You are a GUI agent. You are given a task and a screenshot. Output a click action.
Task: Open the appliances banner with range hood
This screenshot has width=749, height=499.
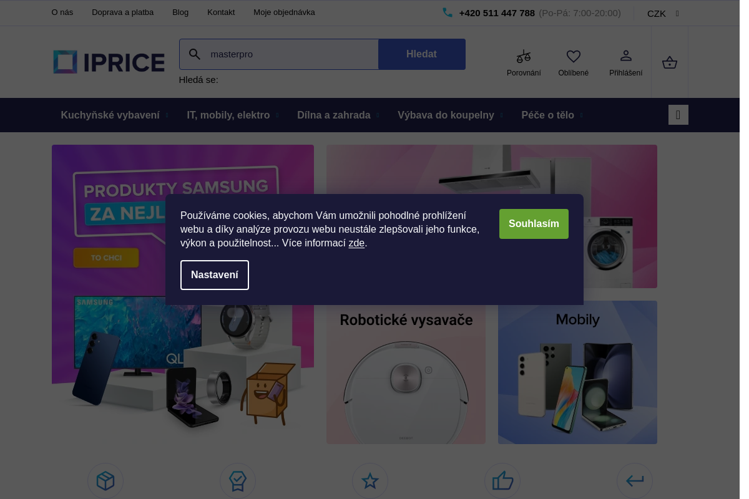pyautogui.click(x=492, y=216)
